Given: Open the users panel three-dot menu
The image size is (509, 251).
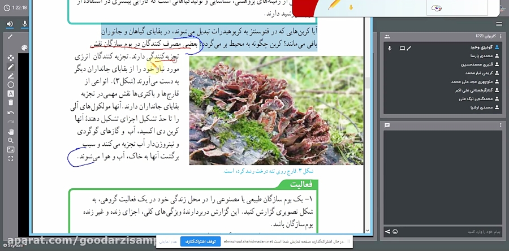Looking at the screenshot, I should pyautogui.click(x=501, y=37).
